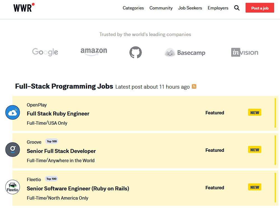
Task: Click the GitHub octocat logo
Action: (x=136, y=52)
